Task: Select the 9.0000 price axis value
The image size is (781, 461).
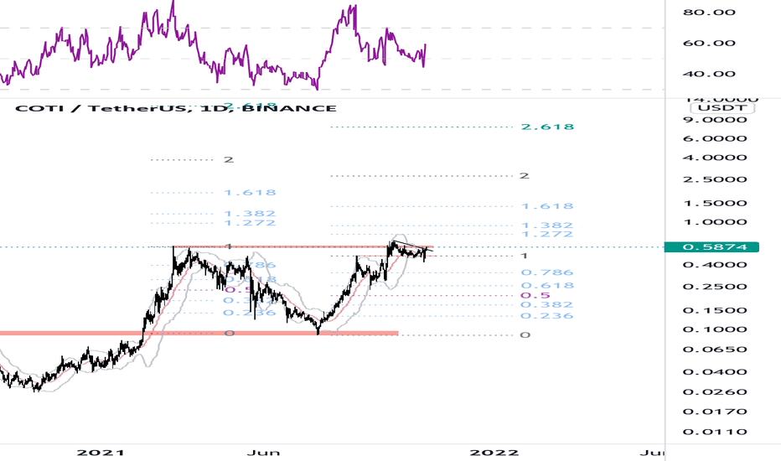Action: (x=715, y=120)
